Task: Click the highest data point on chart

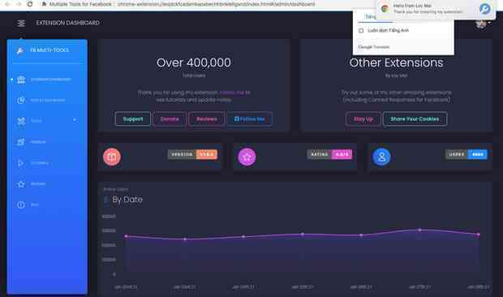Action: [420, 230]
